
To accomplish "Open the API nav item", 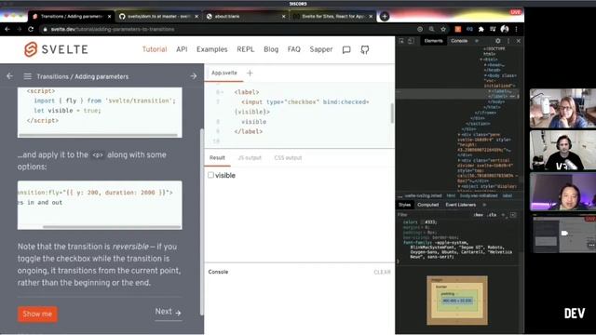I will pos(182,49).
